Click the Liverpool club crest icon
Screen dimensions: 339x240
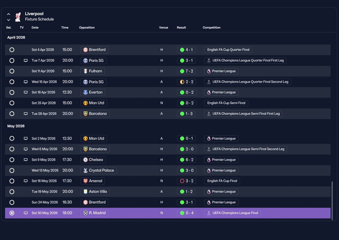pos(18,16)
